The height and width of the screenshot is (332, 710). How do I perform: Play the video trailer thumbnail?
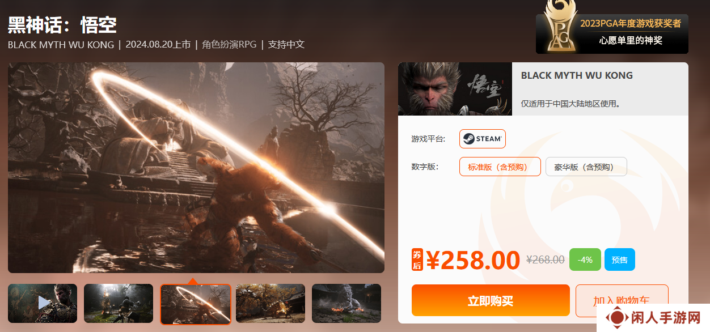pos(43,303)
